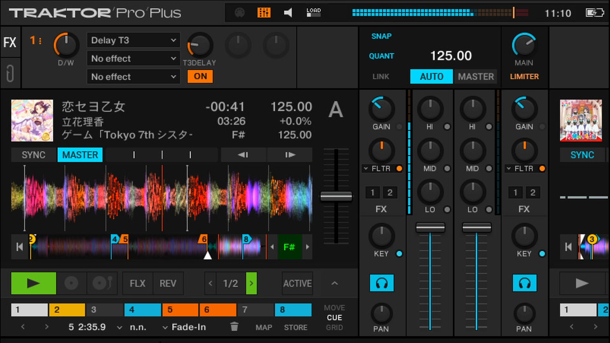Switch advanced panel to MOVE tab
610x343 pixels.
tap(334, 307)
